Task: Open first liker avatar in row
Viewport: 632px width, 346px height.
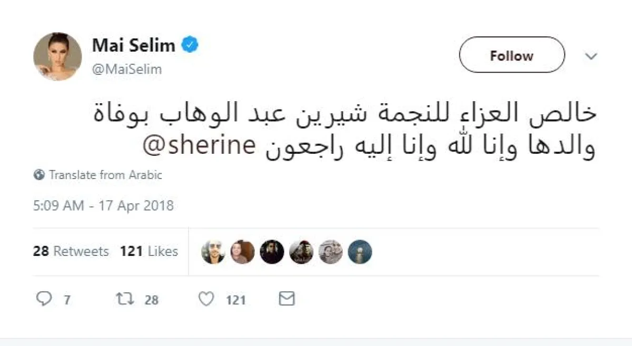Action: pos(213,252)
